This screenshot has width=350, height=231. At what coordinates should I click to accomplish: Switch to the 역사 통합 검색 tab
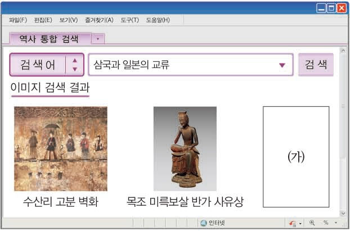tap(51, 38)
